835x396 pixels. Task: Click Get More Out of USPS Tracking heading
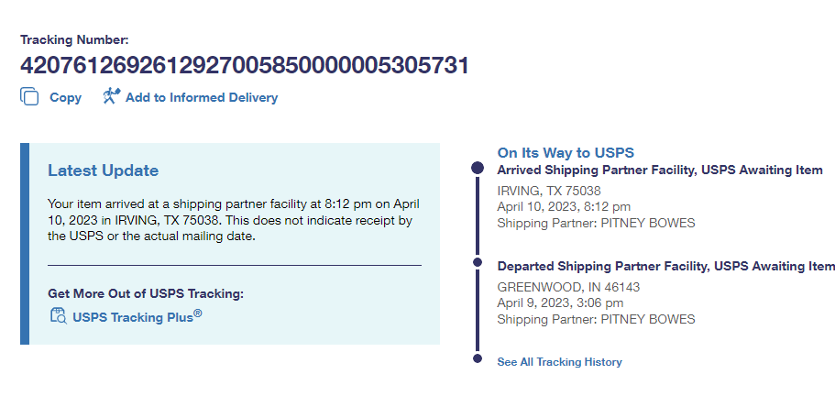146,294
